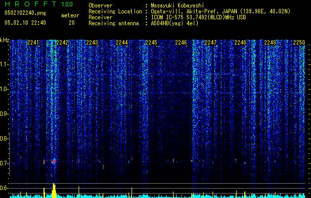
Task: Click the 'Receiver' field label
Action: (x=100, y=17)
